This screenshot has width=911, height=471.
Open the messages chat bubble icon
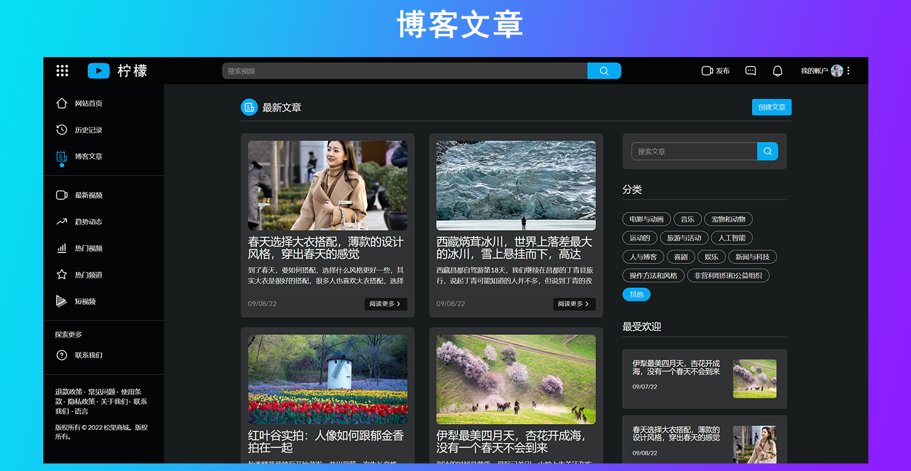tap(750, 71)
